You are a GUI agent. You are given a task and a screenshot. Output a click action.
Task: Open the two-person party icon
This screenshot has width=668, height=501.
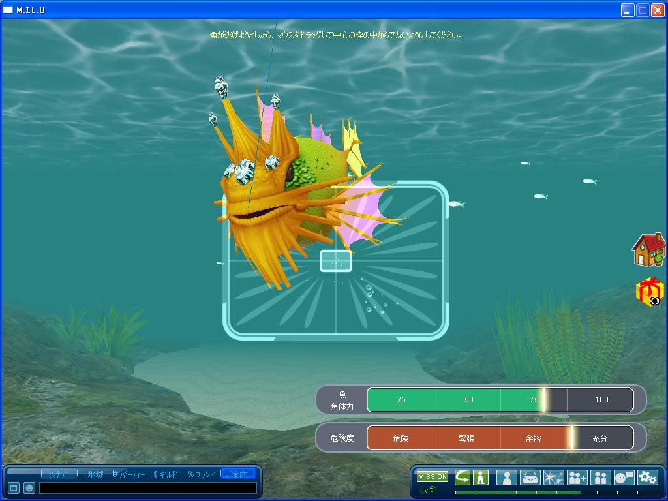coord(600,478)
